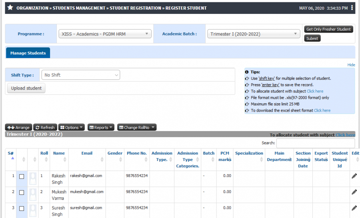Switch to Manage Students tab
Image resolution: width=360 pixels, height=218 pixels.
pos(28,53)
